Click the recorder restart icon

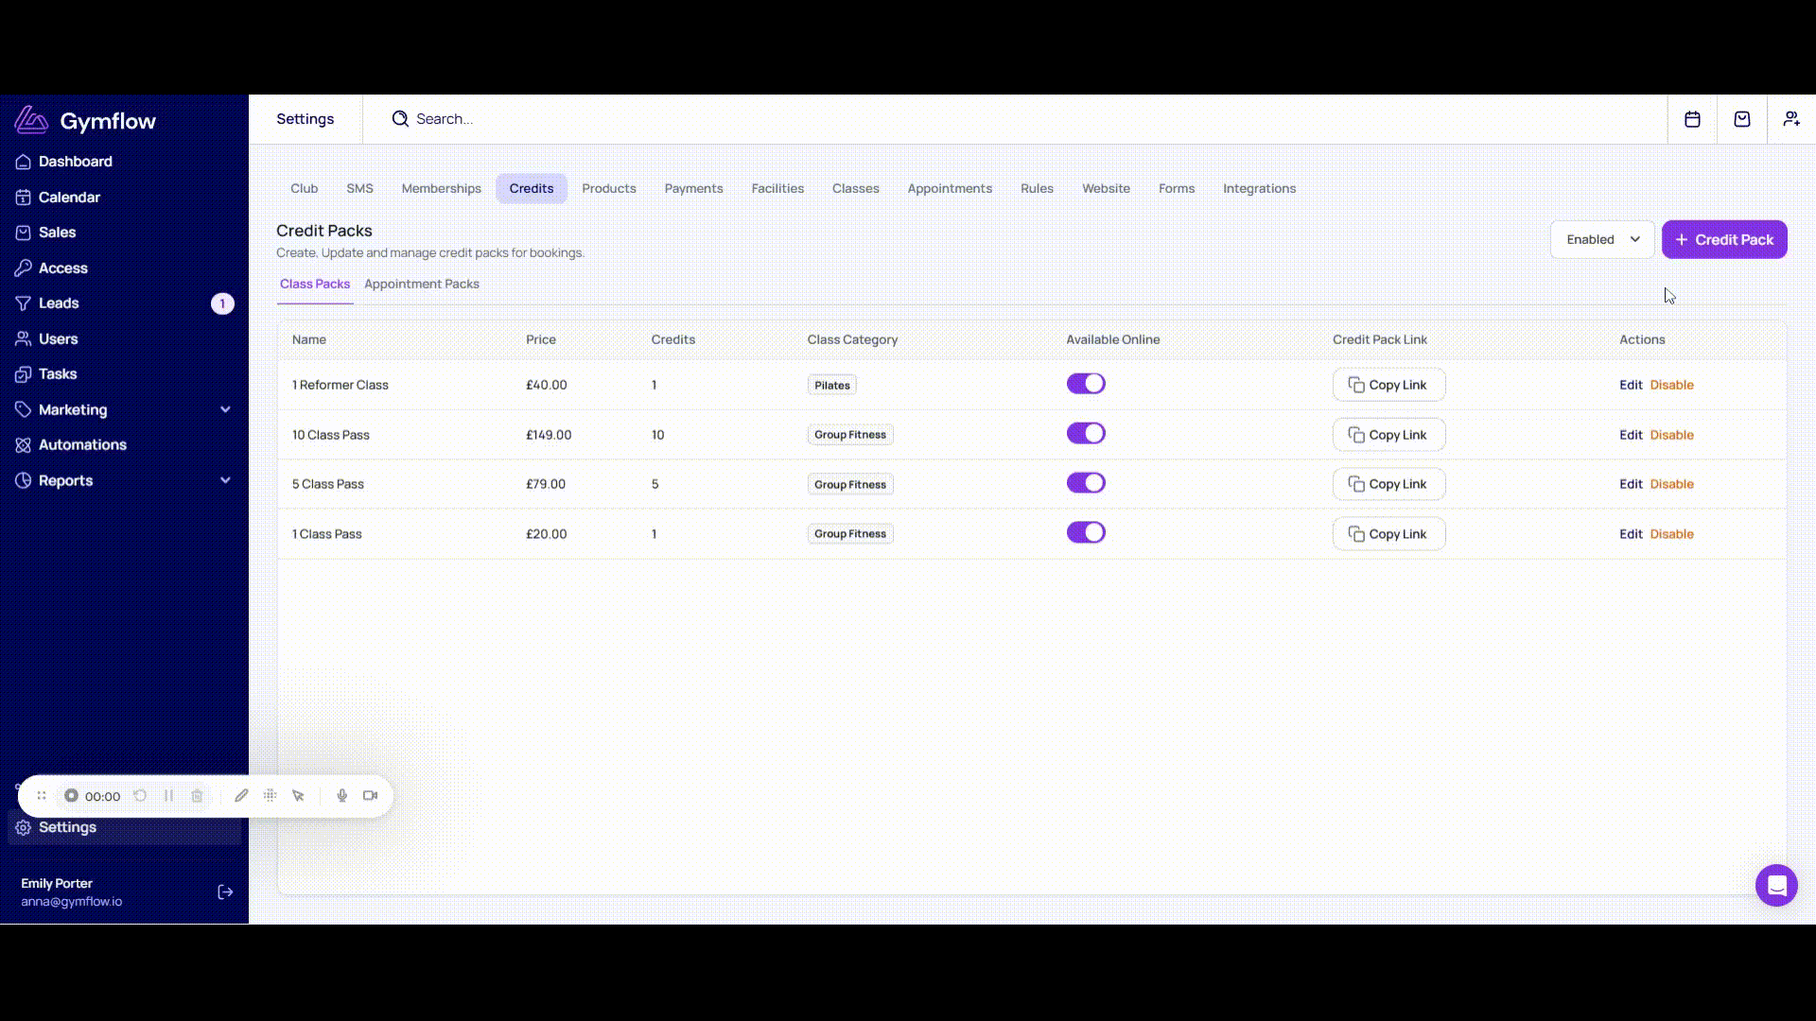coord(140,796)
